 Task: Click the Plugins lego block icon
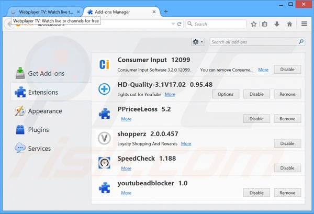[20, 130]
